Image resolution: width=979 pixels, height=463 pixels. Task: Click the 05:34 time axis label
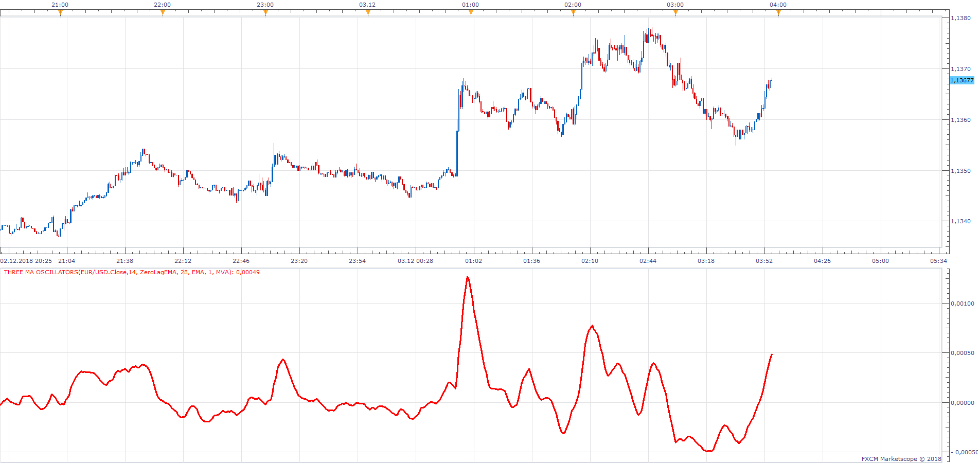click(x=939, y=261)
